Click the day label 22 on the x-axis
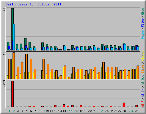Viewport: 146px width, 114px height. [x=98, y=111]
